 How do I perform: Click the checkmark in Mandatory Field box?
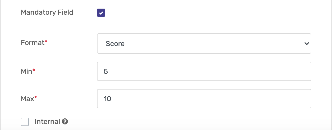pyautogui.click(x=101, y=13)
